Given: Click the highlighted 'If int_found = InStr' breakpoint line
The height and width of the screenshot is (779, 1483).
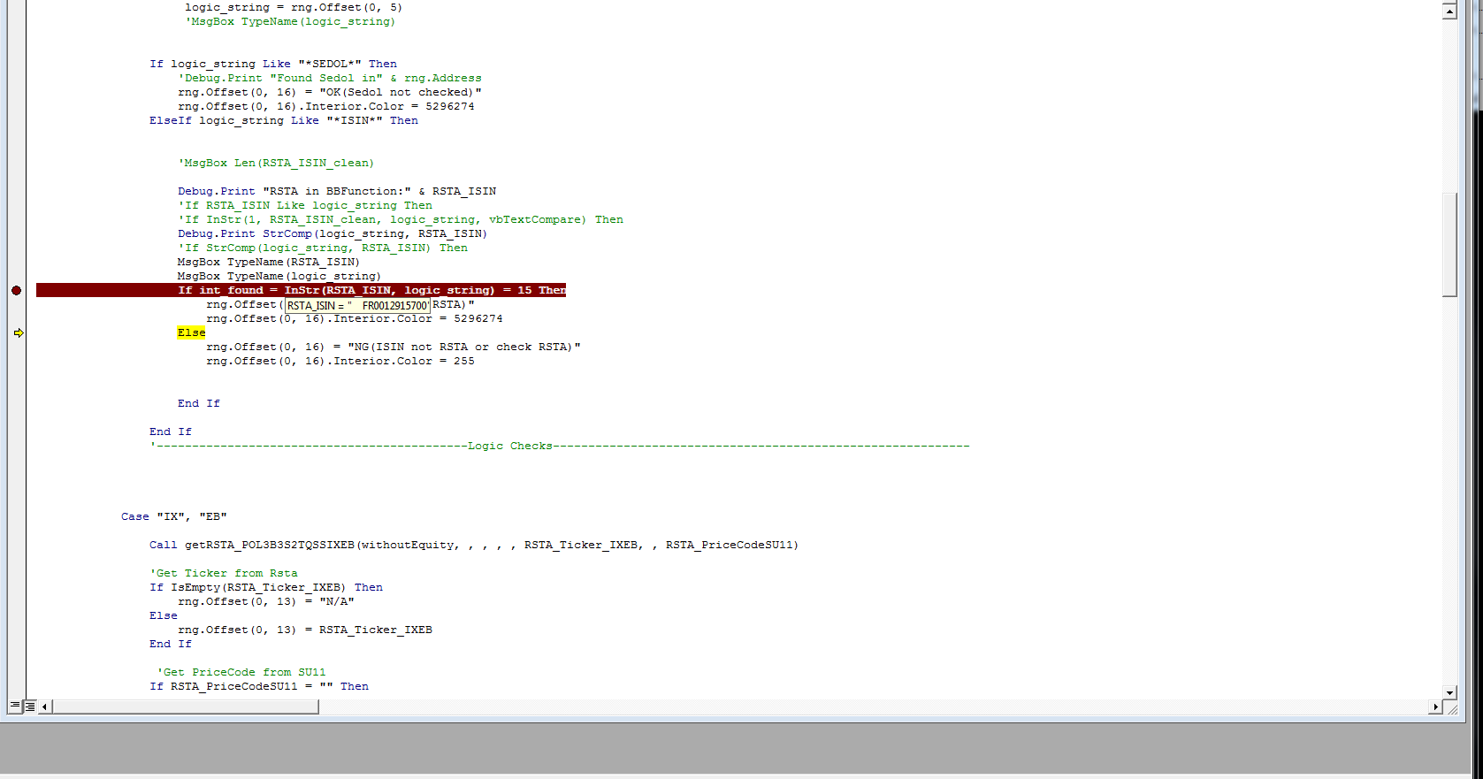Looking at the screenshot, I should 301,290.
